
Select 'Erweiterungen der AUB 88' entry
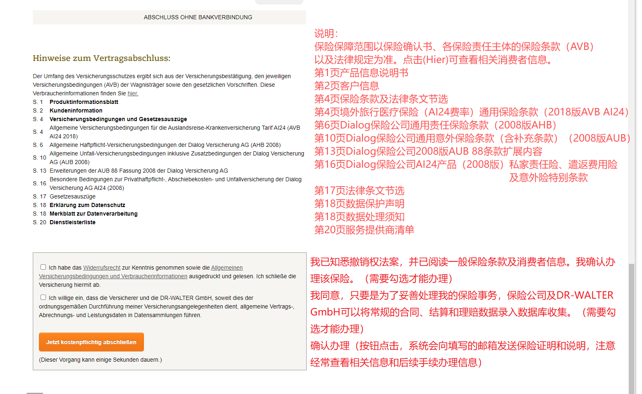(139, 171)
